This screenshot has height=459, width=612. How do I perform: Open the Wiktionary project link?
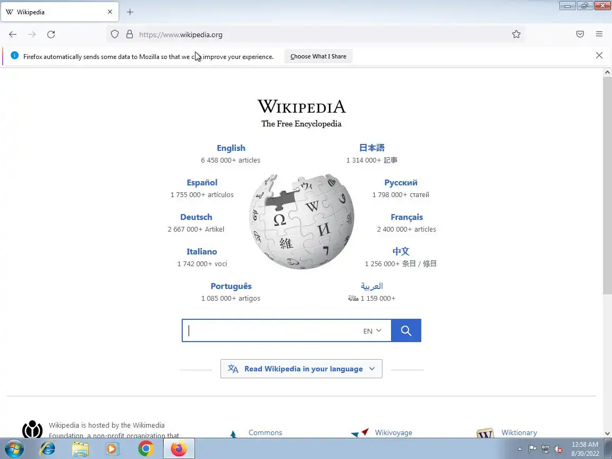coord(519,432)
